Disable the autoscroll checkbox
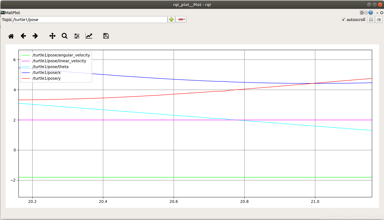 (x=343, y=20)
